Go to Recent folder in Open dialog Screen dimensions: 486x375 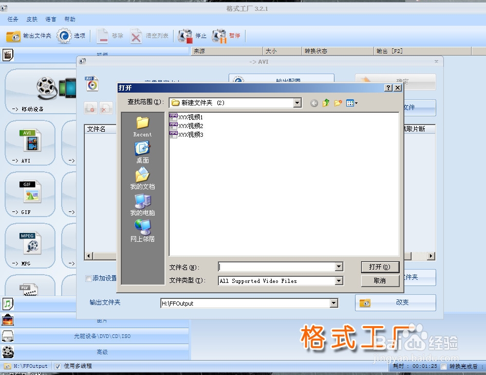[143, 127]
